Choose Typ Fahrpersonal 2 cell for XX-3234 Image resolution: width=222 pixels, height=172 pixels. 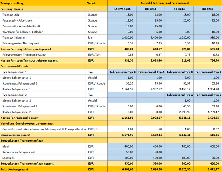[x=179, y=95]
